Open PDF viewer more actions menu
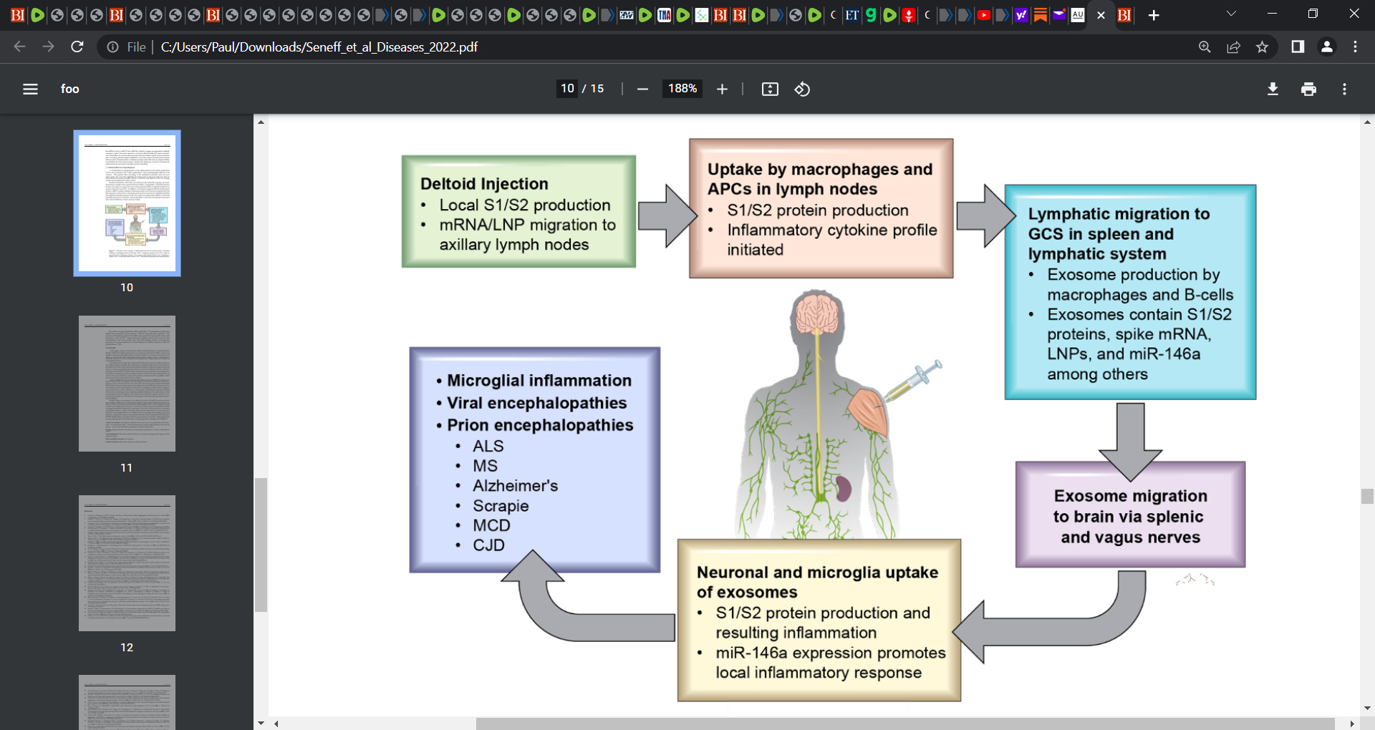1375x730 pixels. (x=1344, y=89)
